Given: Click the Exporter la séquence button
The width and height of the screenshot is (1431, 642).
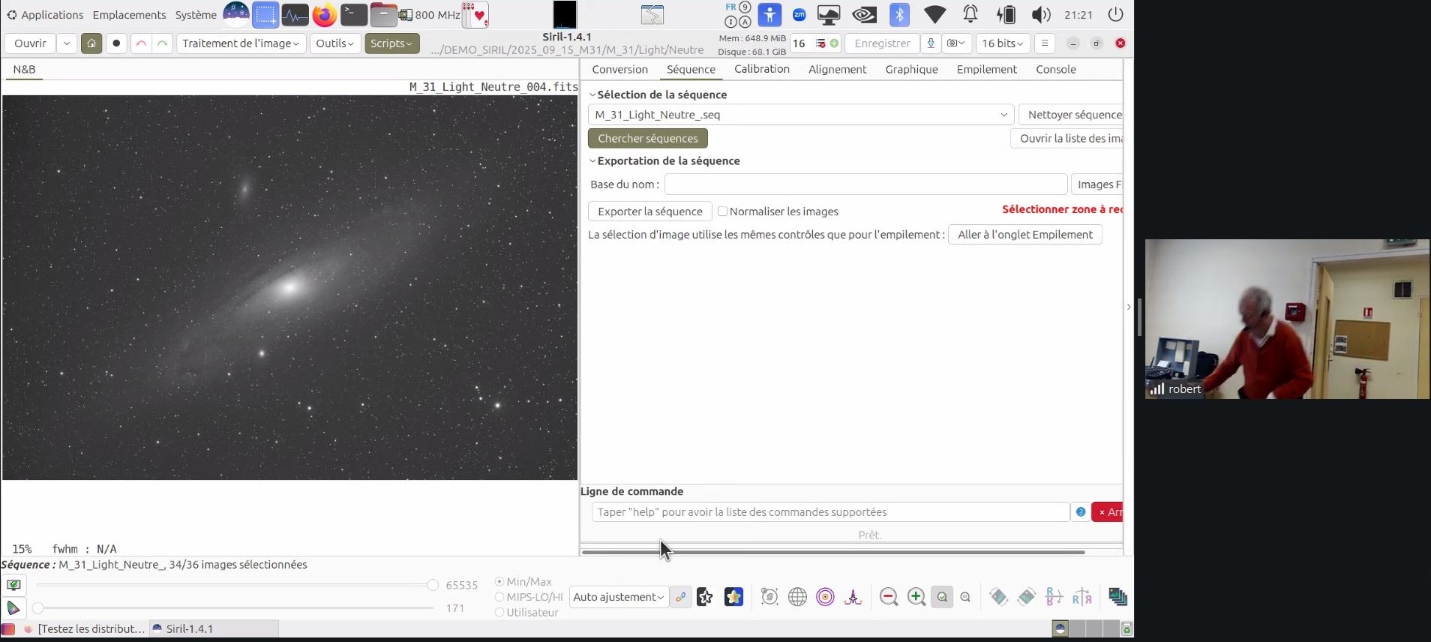Looking at the screenshot, I should coord(649,211).
